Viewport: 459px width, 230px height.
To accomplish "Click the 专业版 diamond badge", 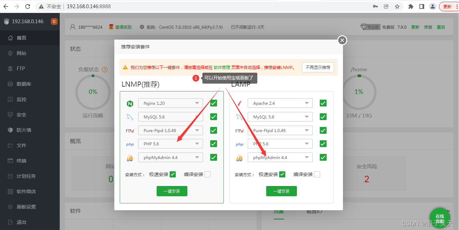I will coord(370,27).
